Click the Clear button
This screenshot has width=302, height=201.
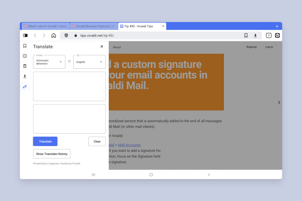pyautogui.click(x=97, y=141)
